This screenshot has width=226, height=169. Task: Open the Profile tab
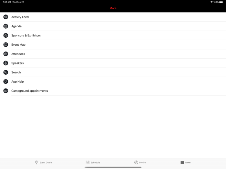[140, 162]
